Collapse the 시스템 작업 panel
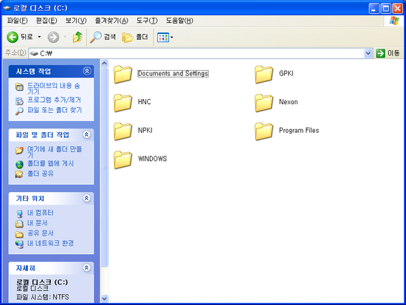The image size is (406, 305). click(x=87, y=71)
